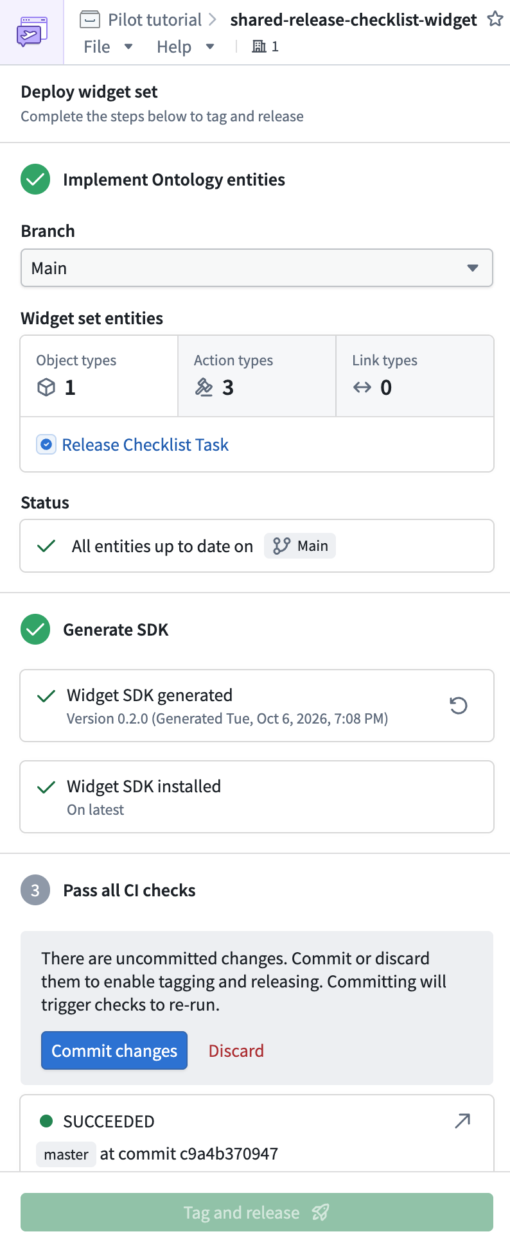Click the Release Checklist Task object icon
510x1252 pixels.
[46, 444]
